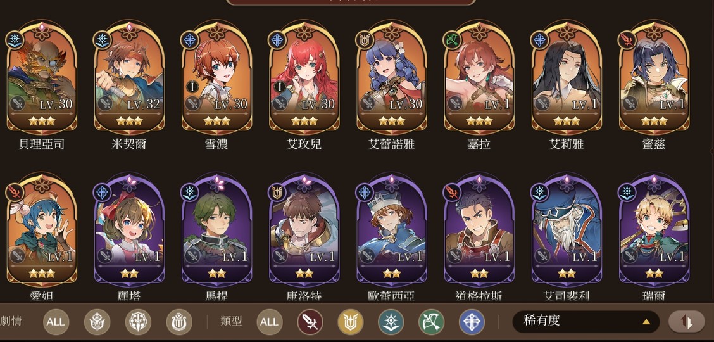This screenshot has width=714, height=342.
Task: Toggle the 劇情 ALL filter
Action: tap(56, 322)
